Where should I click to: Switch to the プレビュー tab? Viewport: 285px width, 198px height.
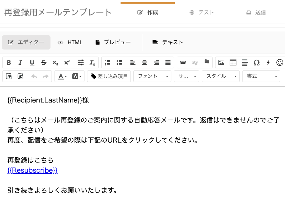pos(113,42)
